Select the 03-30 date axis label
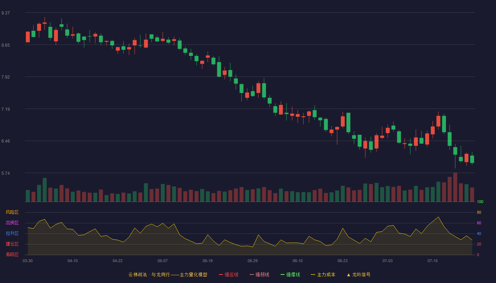Screen dimensions: 496x283 pos(28,261)
